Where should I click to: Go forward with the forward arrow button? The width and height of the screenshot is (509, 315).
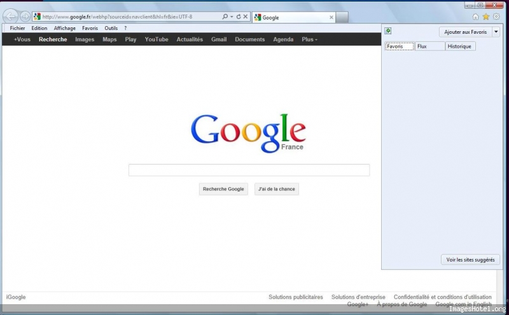point(25,17)
